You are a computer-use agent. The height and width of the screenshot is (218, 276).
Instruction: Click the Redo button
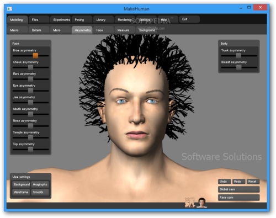tap(238, 182)
